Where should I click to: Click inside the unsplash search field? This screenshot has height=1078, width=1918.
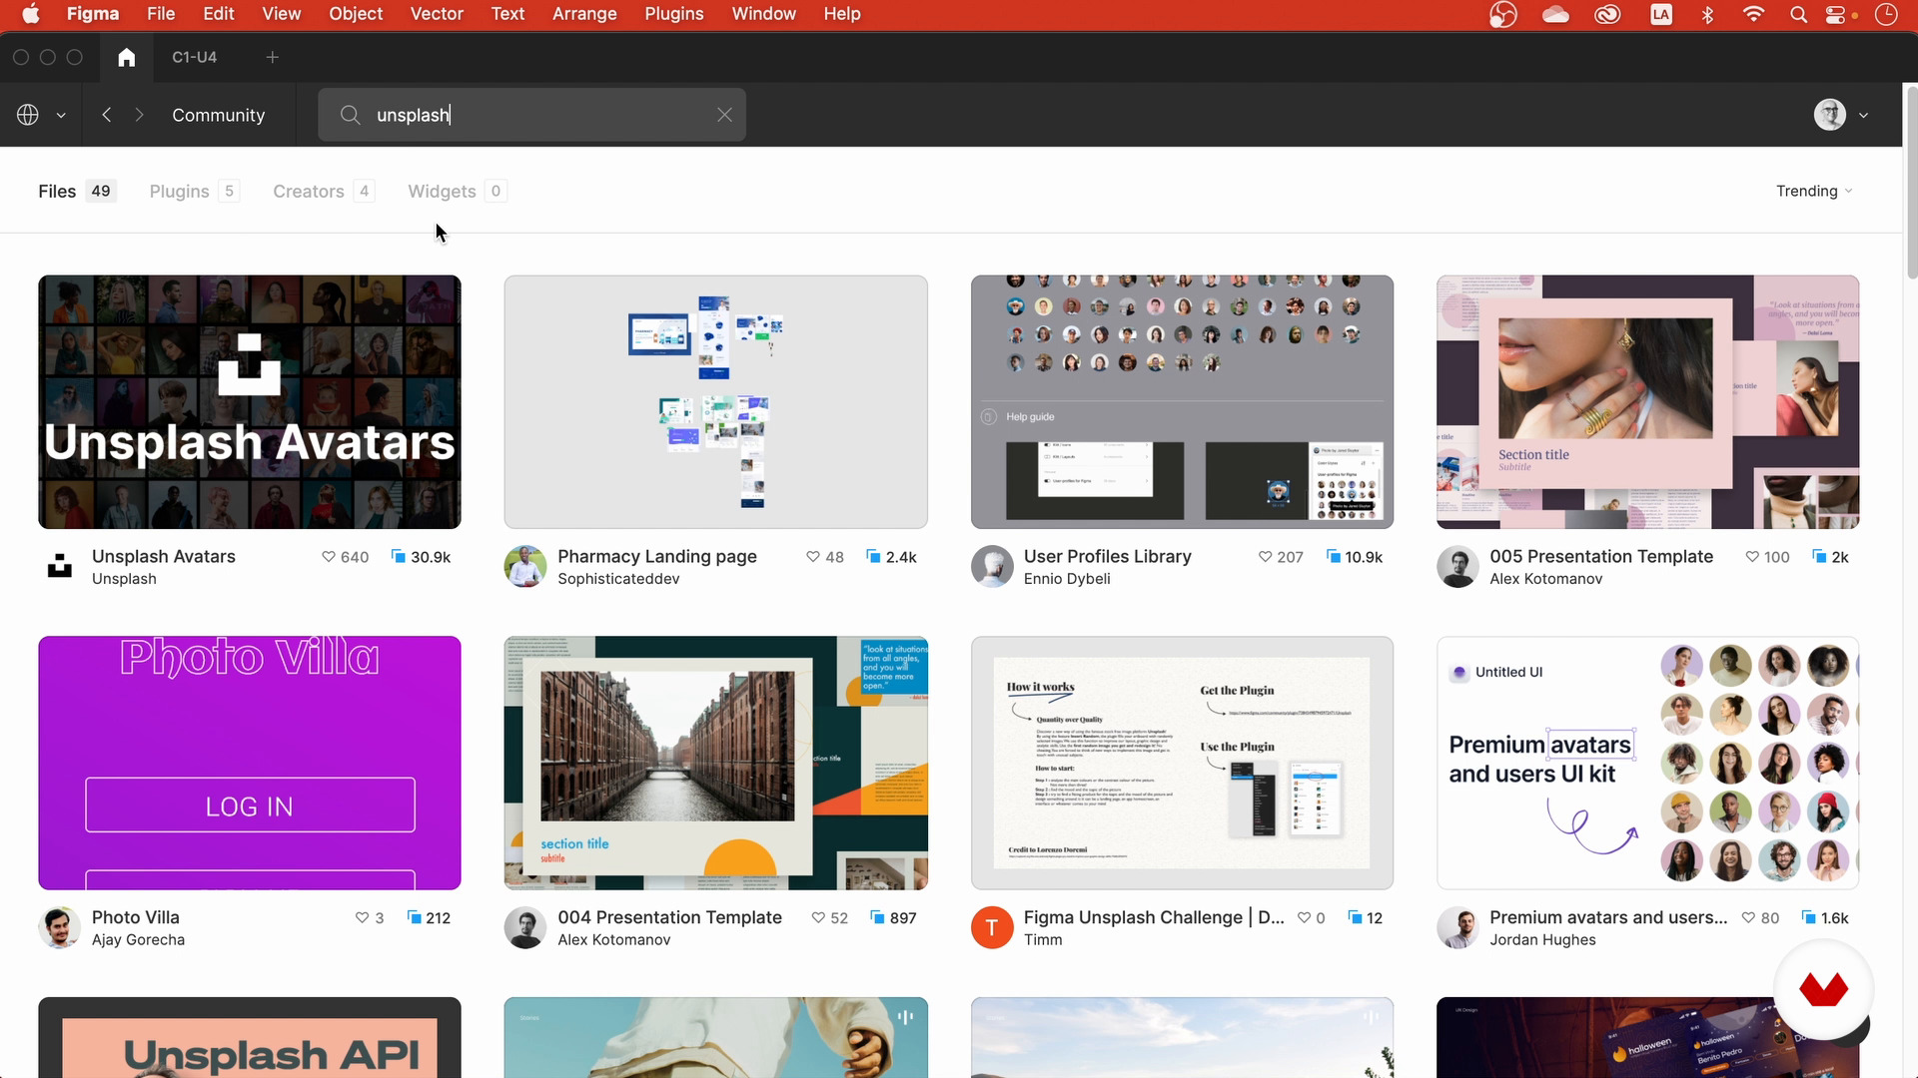[531, 115]
